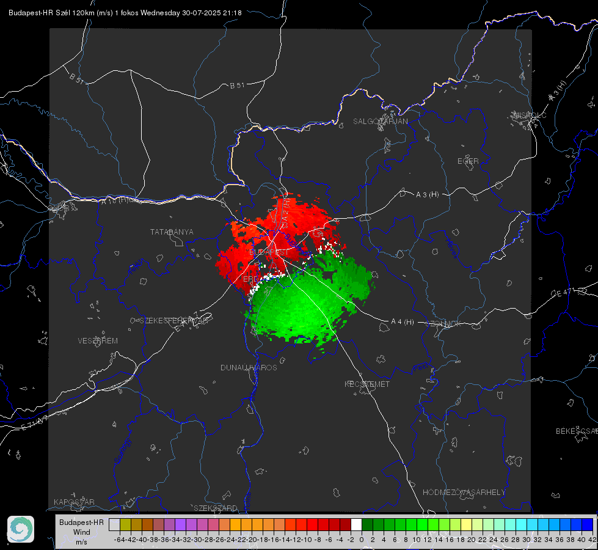Pick the pale green swatch between 22 and 24
The height and width of the screenshot is (550, 598).
pos(488,524)
